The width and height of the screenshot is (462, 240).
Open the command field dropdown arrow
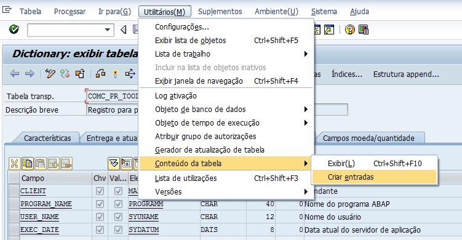[108, 30]
